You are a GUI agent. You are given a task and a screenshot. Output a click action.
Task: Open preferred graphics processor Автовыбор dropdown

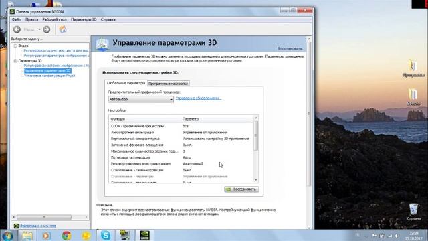coord(141,100)
